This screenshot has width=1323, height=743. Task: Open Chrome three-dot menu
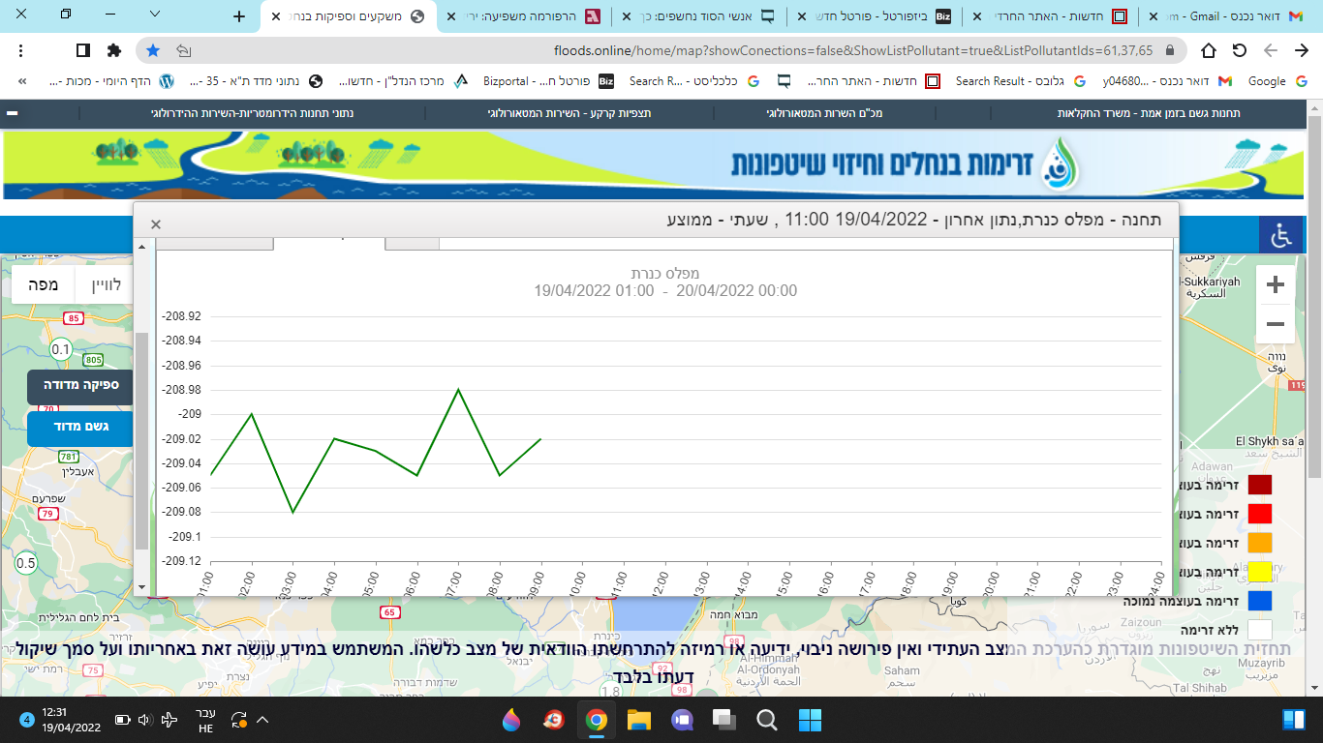(x=21, y=50)
